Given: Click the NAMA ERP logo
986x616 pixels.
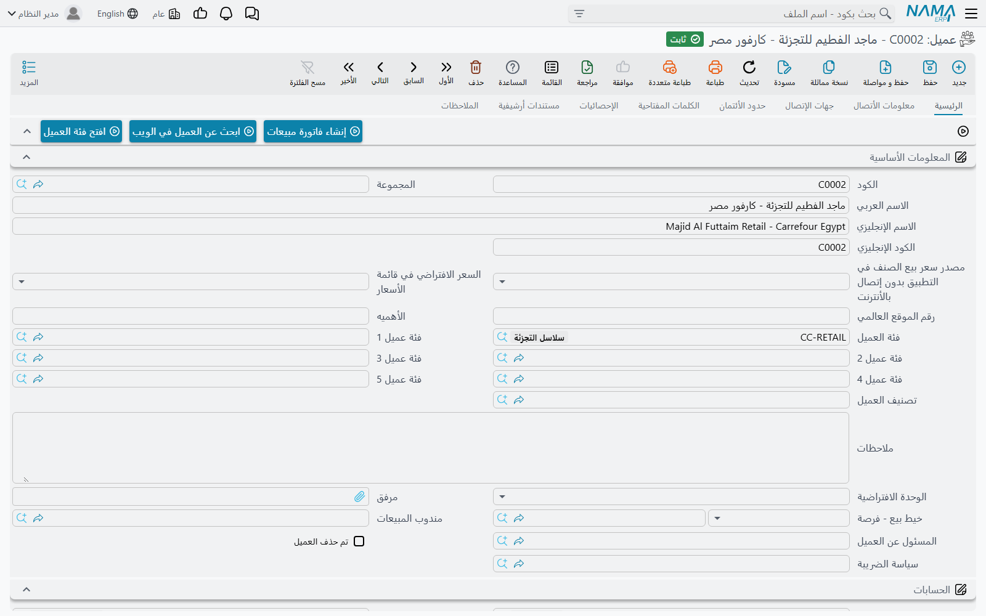Looking at the screenshot, I should [931, 14].
